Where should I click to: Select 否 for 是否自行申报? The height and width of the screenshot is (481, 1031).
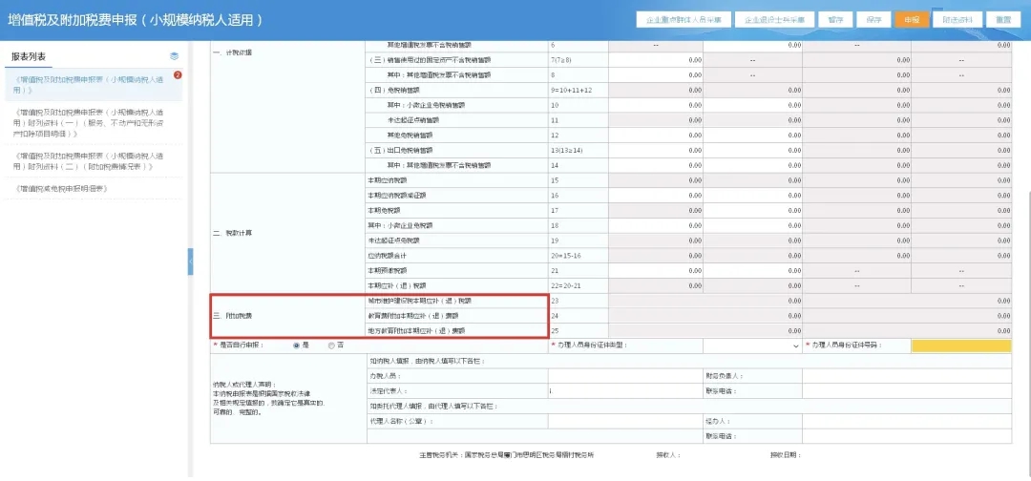(331, 345)
